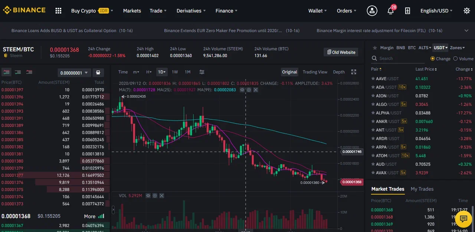Hide the VOL indicator with its eye icon
The width and height of the screenshot is (475, 232).
tap(148, 196)
